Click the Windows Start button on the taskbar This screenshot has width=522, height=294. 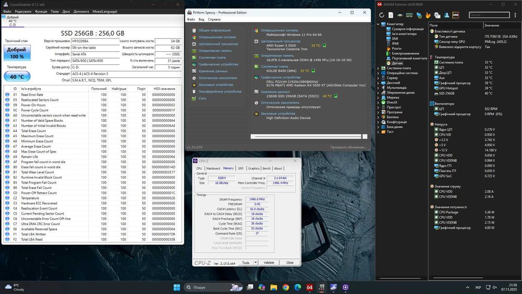[177, 287]
